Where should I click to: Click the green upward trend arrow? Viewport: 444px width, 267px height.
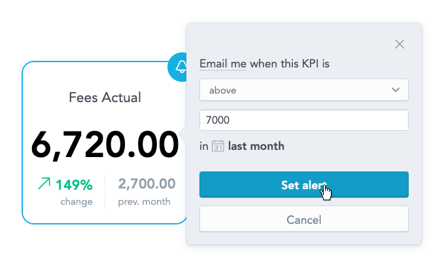coord(44,183)
